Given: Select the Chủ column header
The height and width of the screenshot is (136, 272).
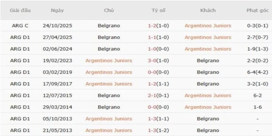Looking at the screenshot, I should coord(109,10).
